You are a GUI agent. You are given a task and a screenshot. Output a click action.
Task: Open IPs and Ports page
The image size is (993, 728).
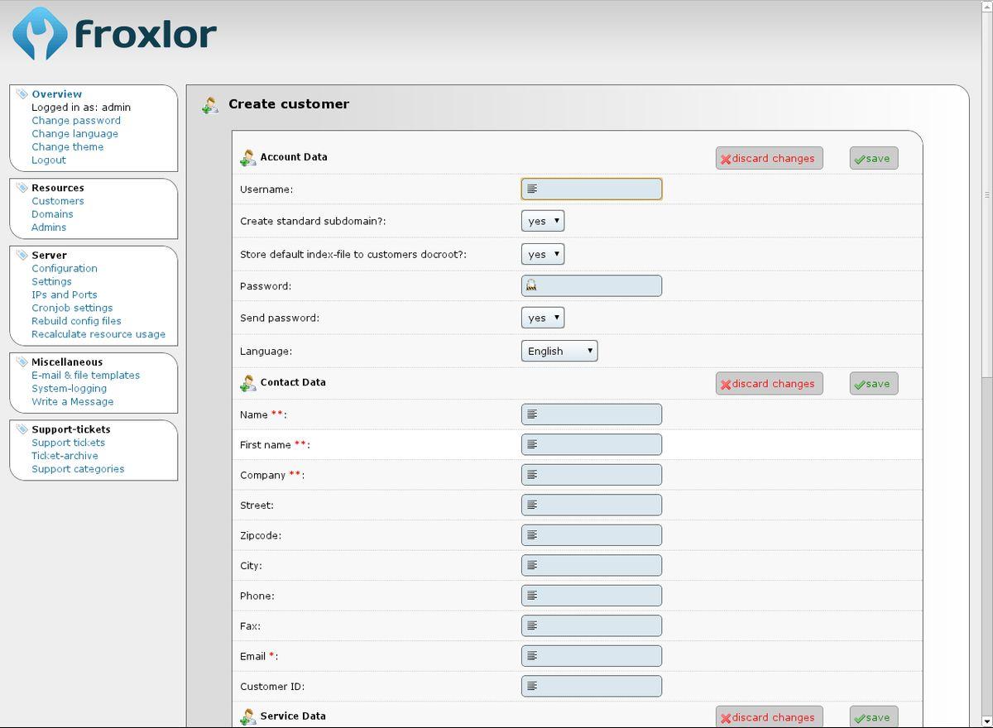click(x=65, y=295)
